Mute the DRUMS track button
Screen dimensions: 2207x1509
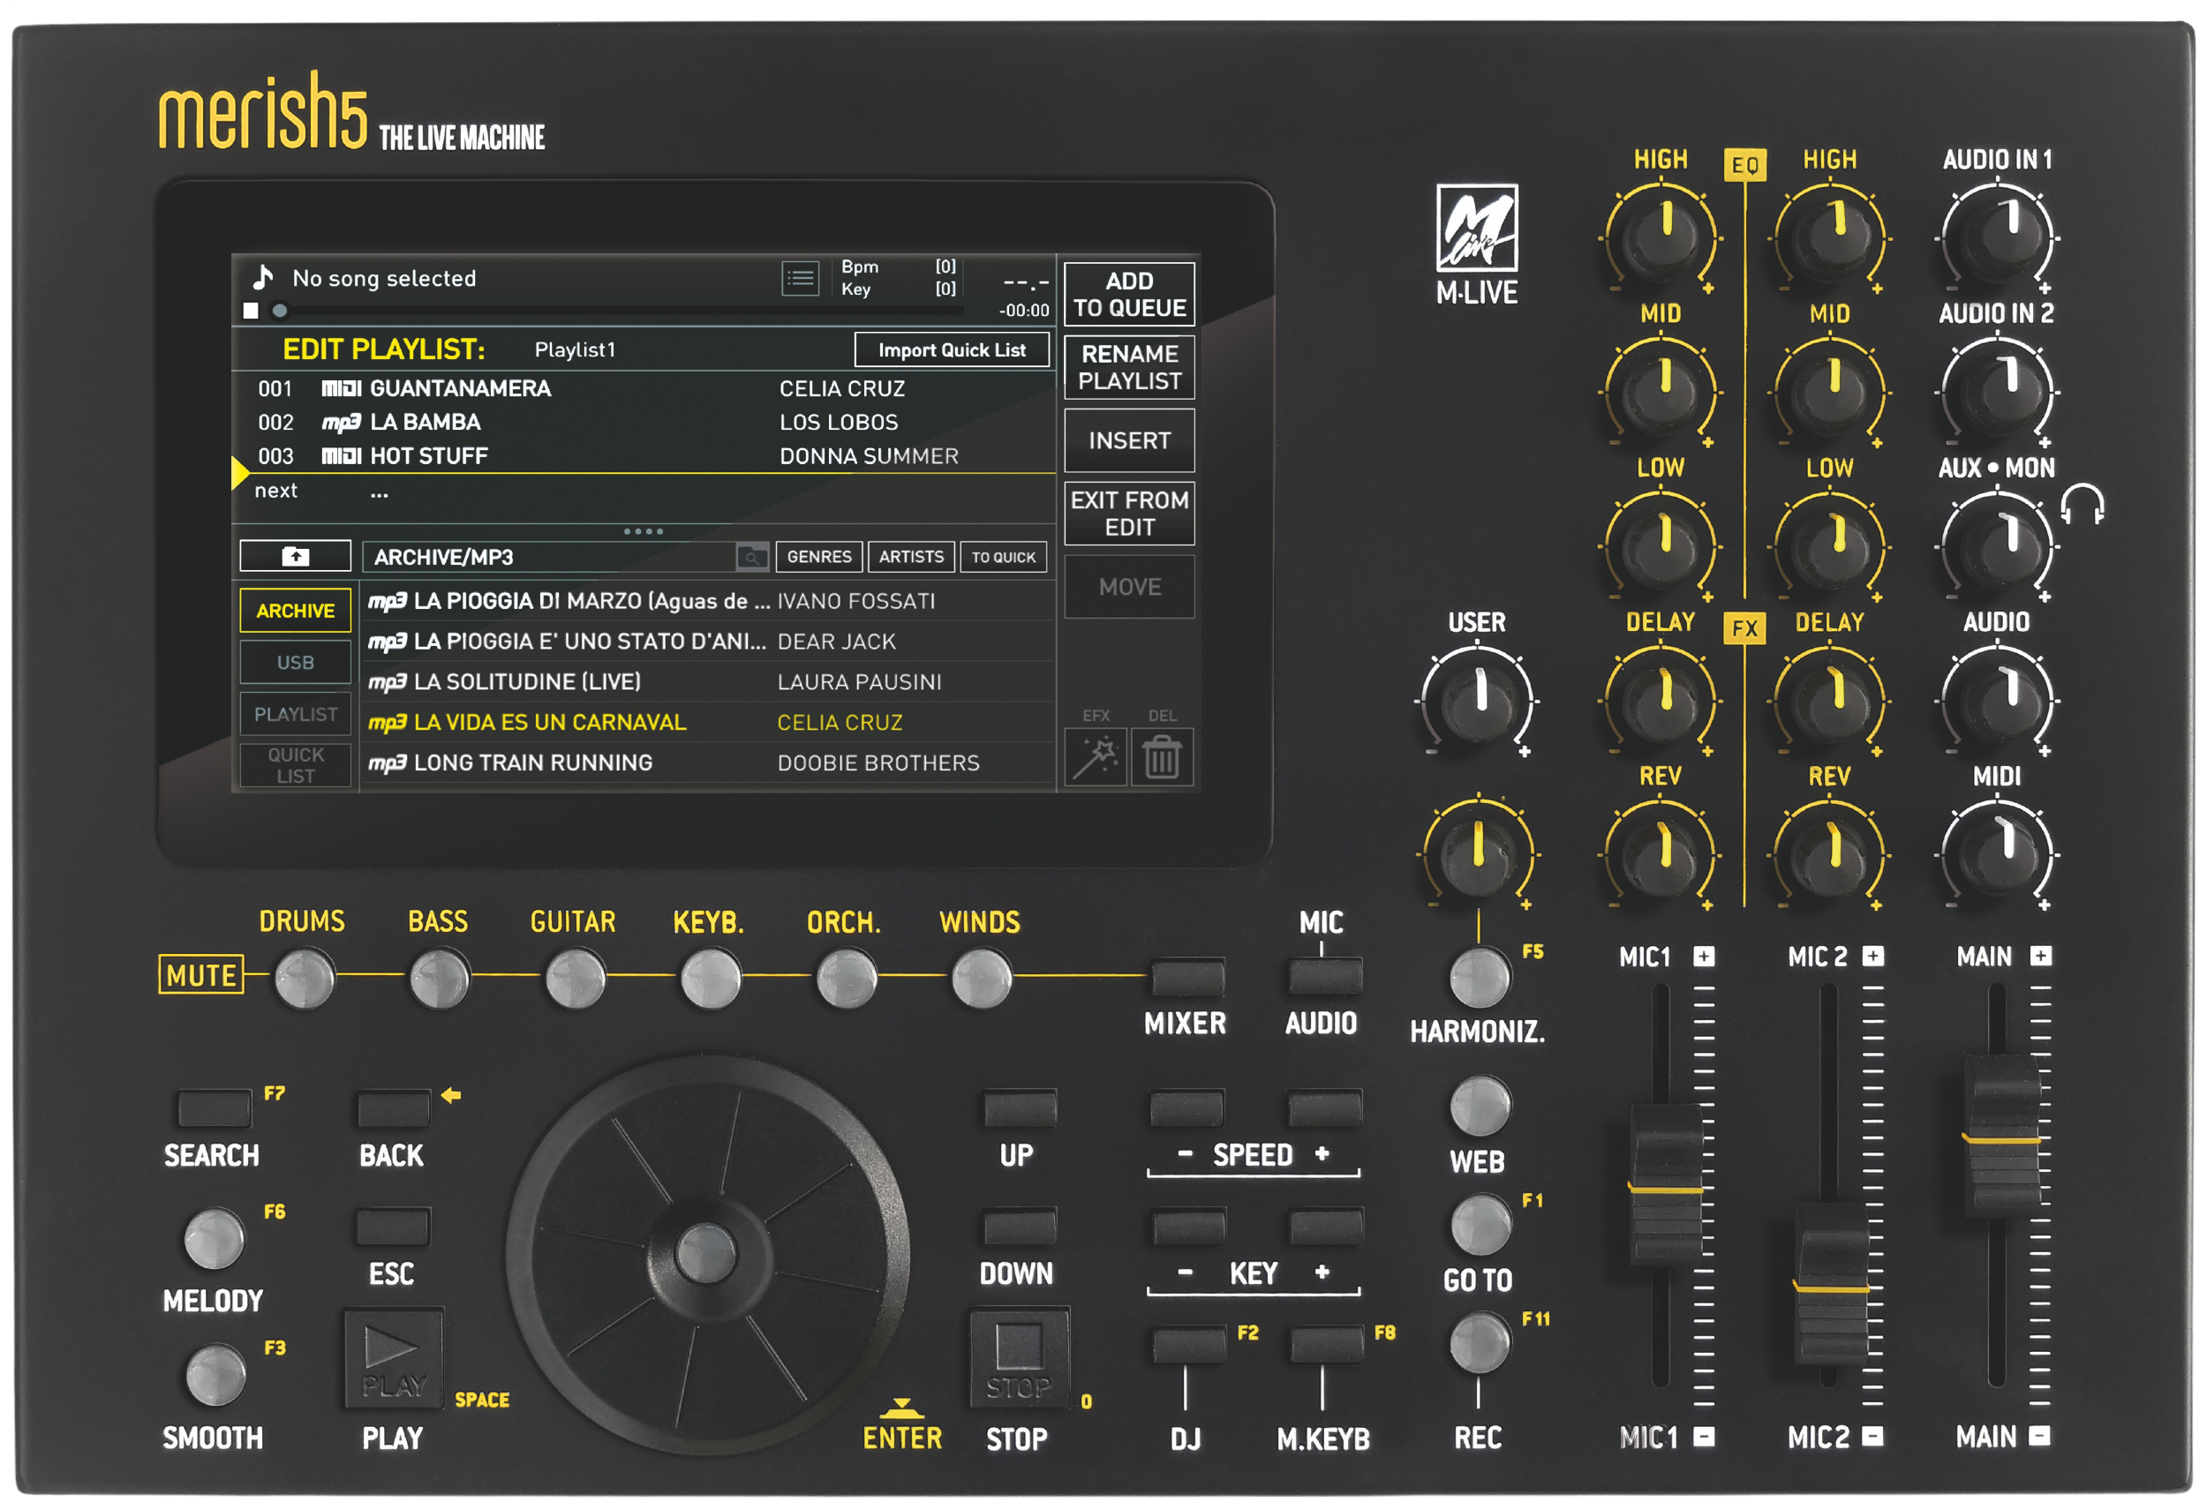click(x=304, y=978)
